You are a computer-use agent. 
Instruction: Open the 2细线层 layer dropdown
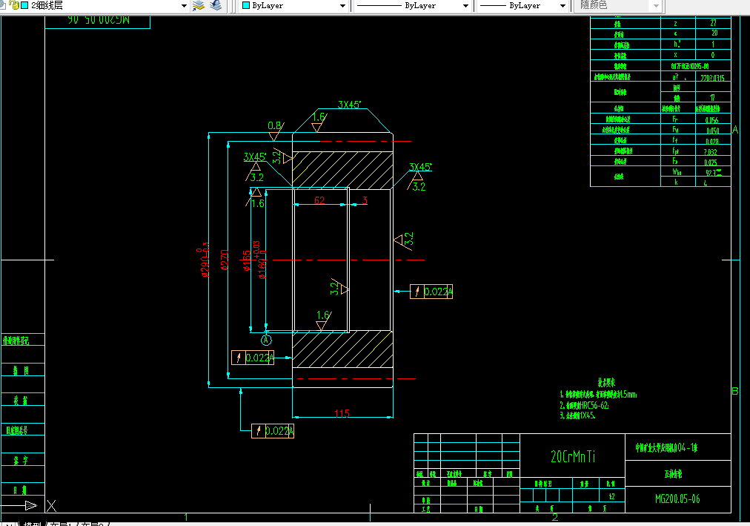click(x=184, y=6)
